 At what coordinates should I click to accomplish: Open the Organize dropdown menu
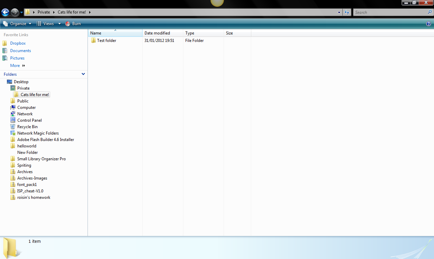[18, 23]
